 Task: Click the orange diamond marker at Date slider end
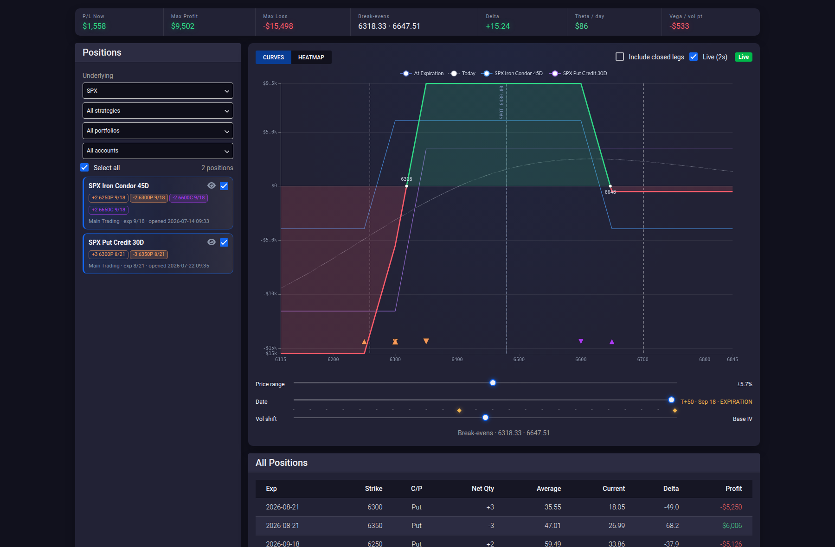[x=675, y=411]
